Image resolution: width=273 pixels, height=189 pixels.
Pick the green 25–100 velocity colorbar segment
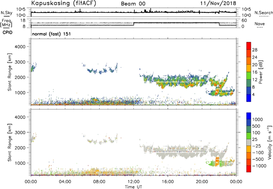249,136
